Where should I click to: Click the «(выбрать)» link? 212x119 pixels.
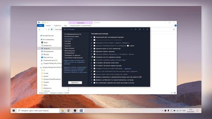tap(128, 68)
